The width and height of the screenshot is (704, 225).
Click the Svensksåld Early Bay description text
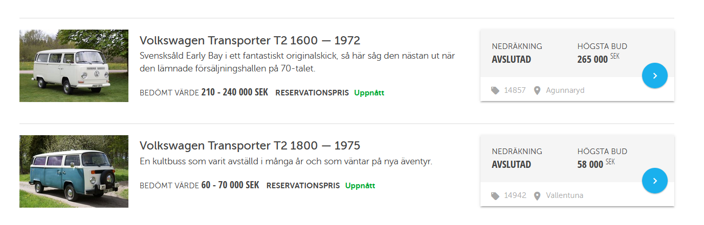pyautogui.click(x=297, y=61)
